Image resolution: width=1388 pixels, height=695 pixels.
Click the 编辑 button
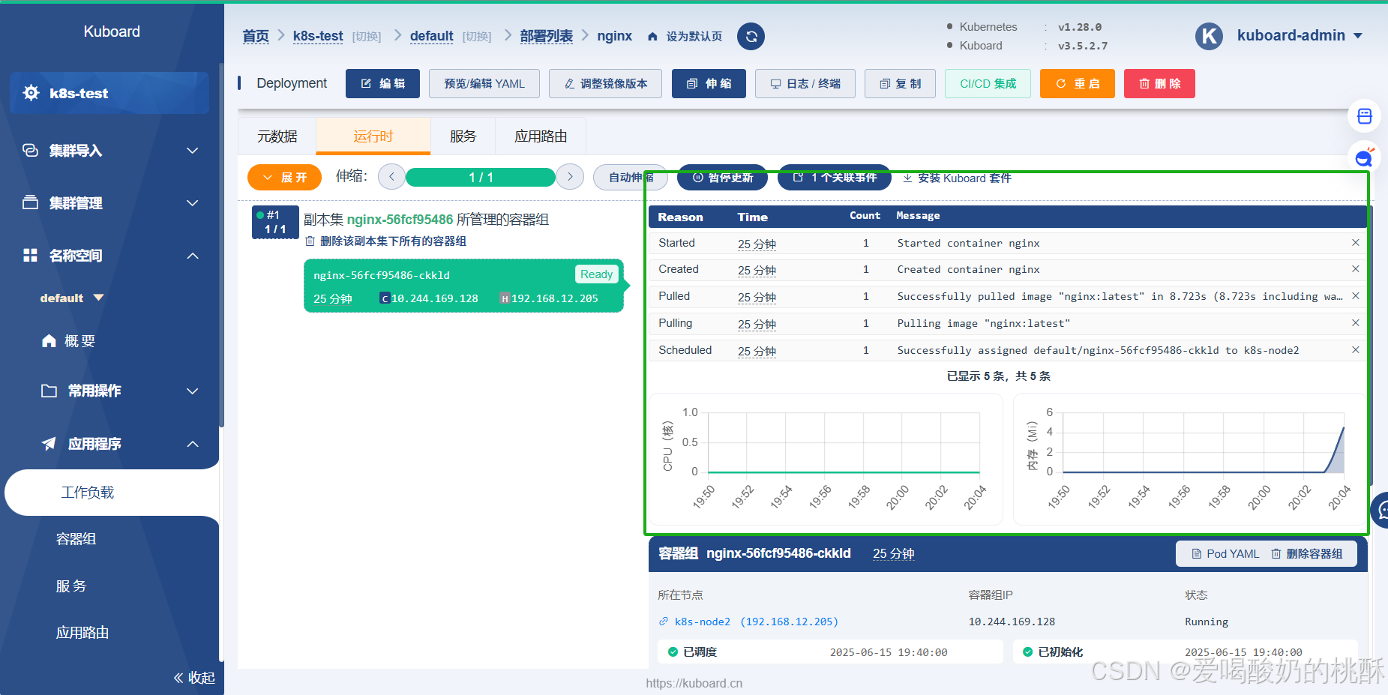[x=382, y=83]
